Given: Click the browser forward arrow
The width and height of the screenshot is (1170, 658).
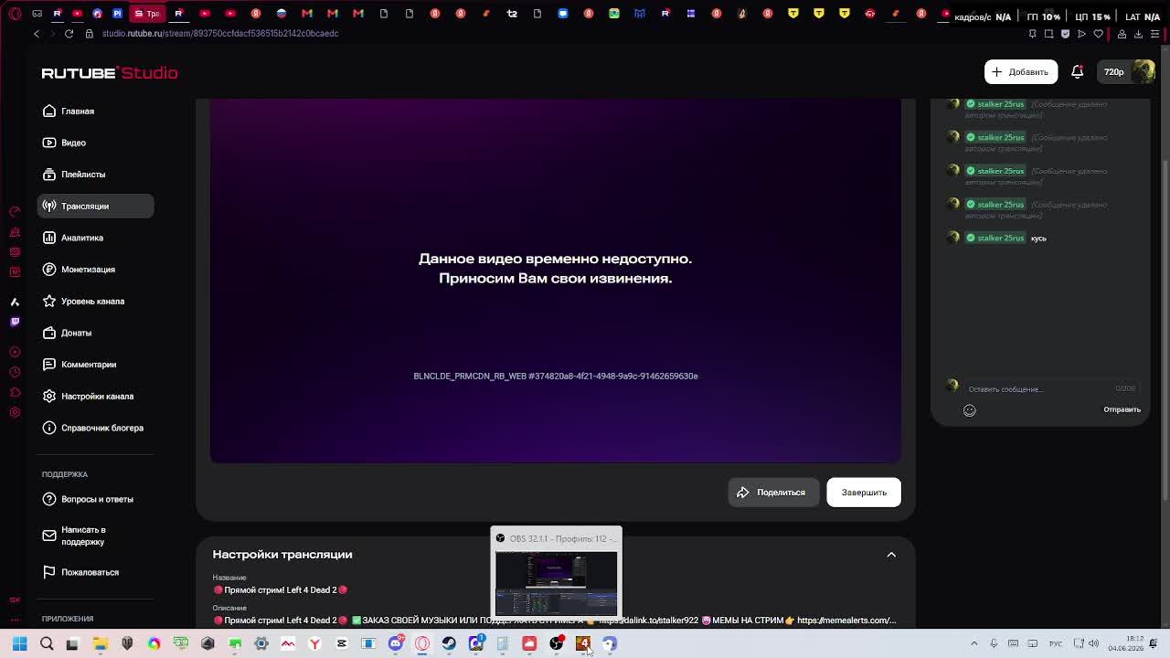Looking at the screenshot, I should coord(52,33).
